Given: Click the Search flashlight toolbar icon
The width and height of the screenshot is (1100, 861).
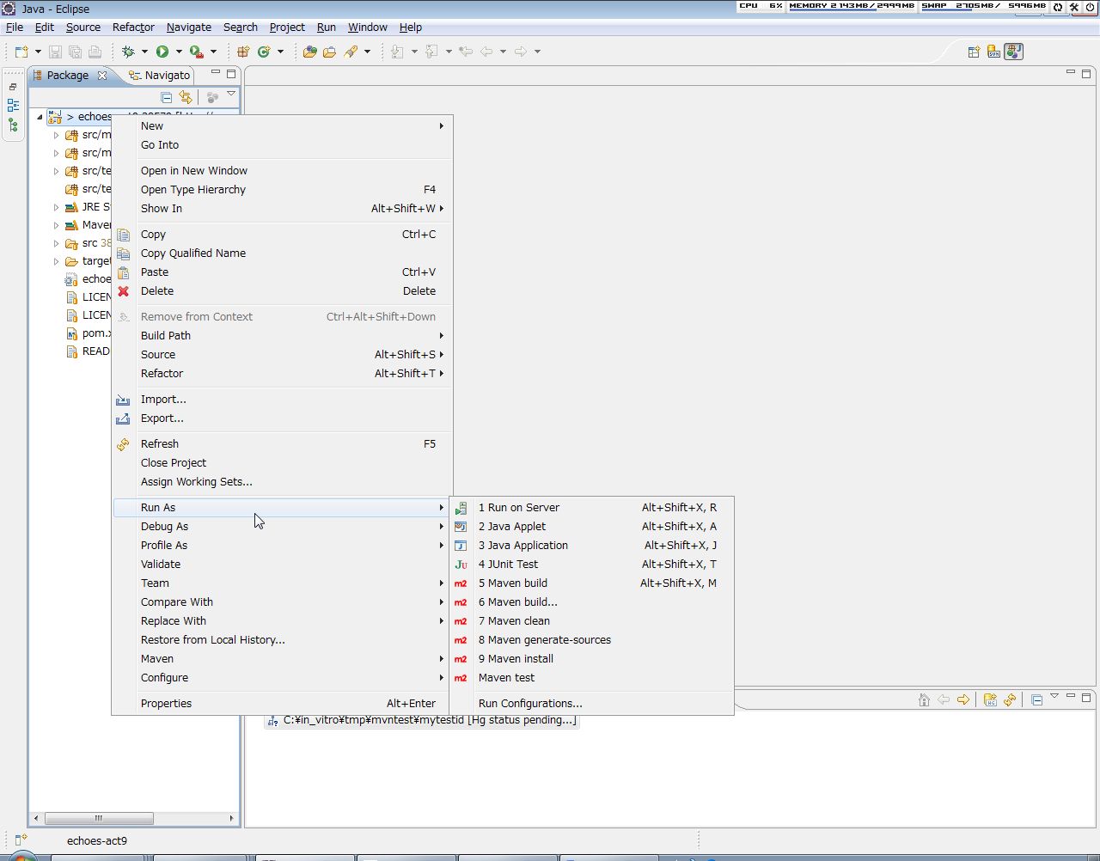Looking at the screenshot, I should (x=351, y=52).
